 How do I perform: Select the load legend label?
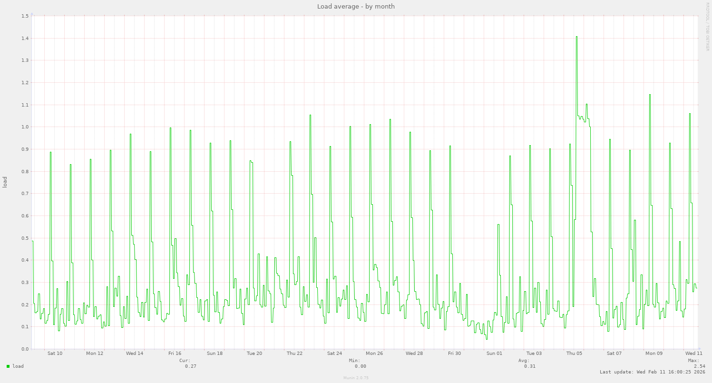(18, 366)
